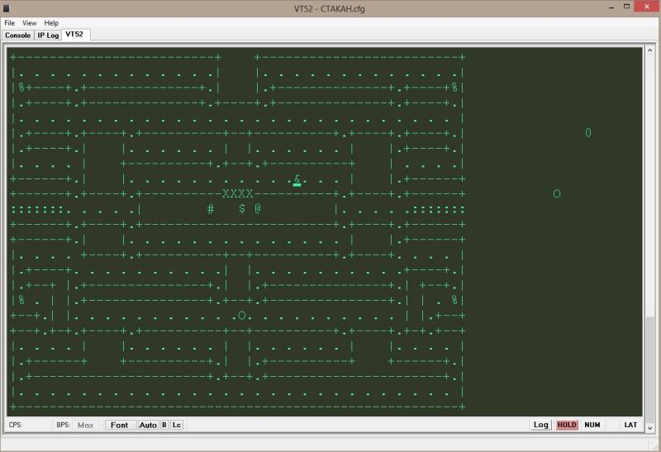Close the VT52 window

click(643, 7)
